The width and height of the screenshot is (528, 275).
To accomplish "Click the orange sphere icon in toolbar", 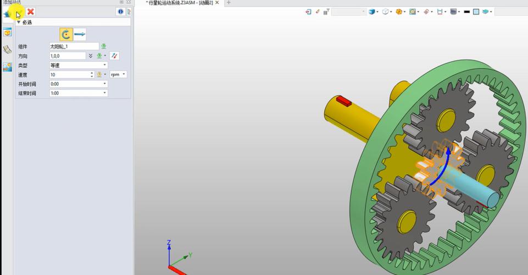I will [x=399, y=12].
